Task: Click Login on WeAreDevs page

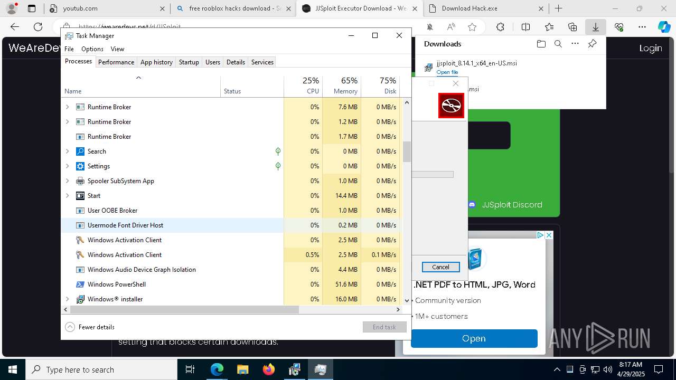Action: (x=651, y=48)
